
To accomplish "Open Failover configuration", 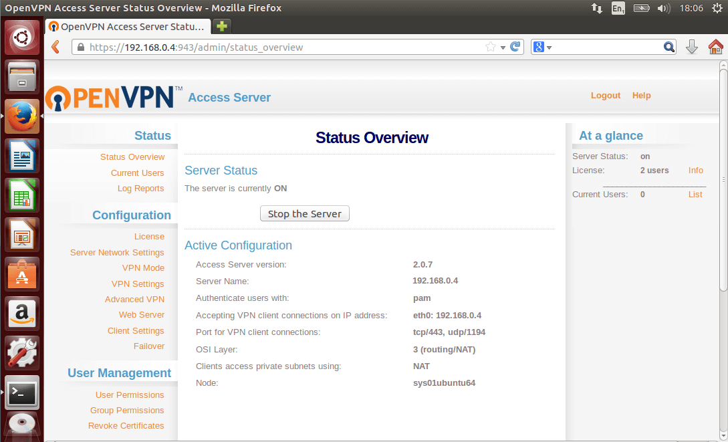I will tap(149, 346).
